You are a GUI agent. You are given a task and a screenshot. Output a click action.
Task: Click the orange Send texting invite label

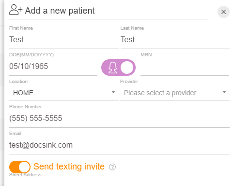click(x=69, y=167)
